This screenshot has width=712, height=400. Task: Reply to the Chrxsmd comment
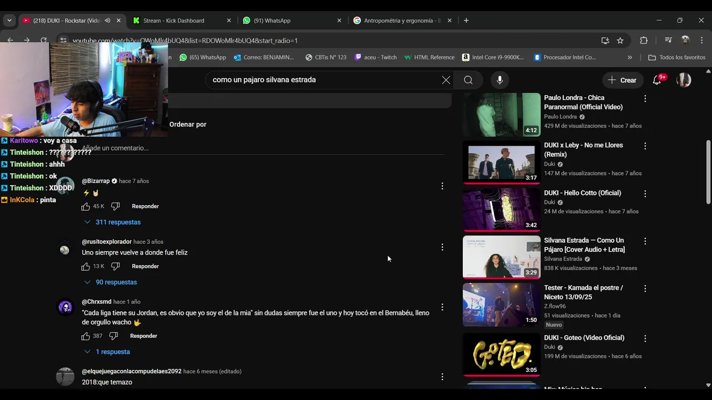tap(144, 336)
